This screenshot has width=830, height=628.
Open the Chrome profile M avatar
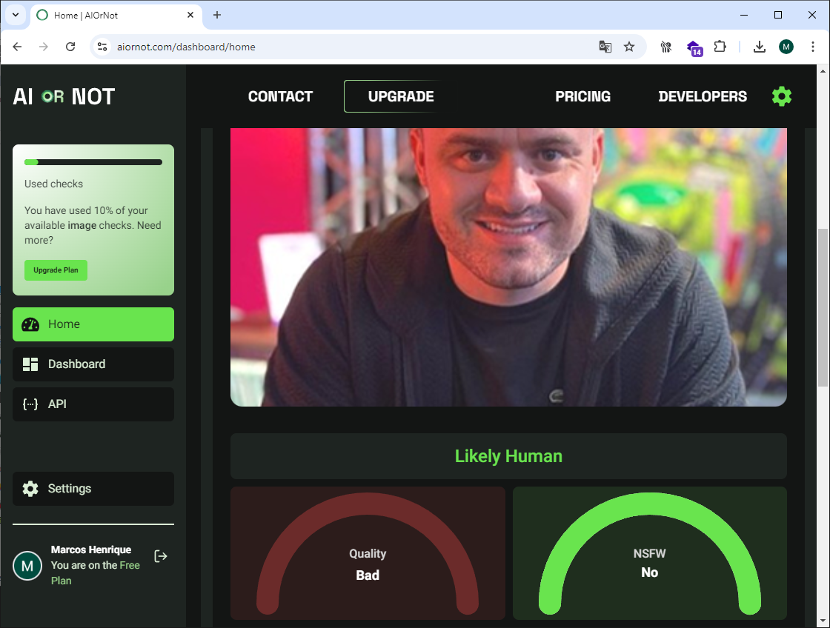tap(786, 47)
